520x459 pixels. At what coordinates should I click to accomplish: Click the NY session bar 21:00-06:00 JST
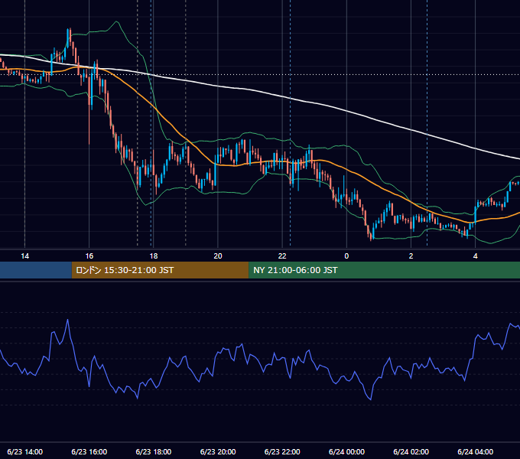click(x=384, y=270)
